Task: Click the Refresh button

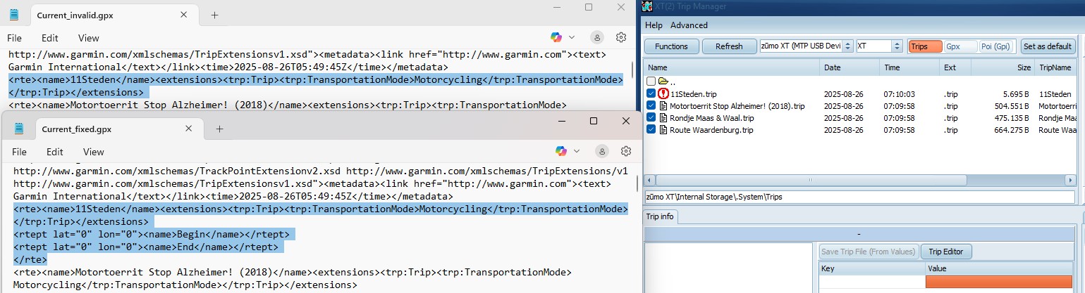Action: pos(728,46)
